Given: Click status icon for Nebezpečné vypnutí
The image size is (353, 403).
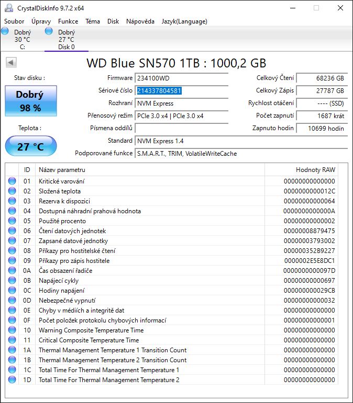Looking at the screenshot, I should click(x=12, y=300).
